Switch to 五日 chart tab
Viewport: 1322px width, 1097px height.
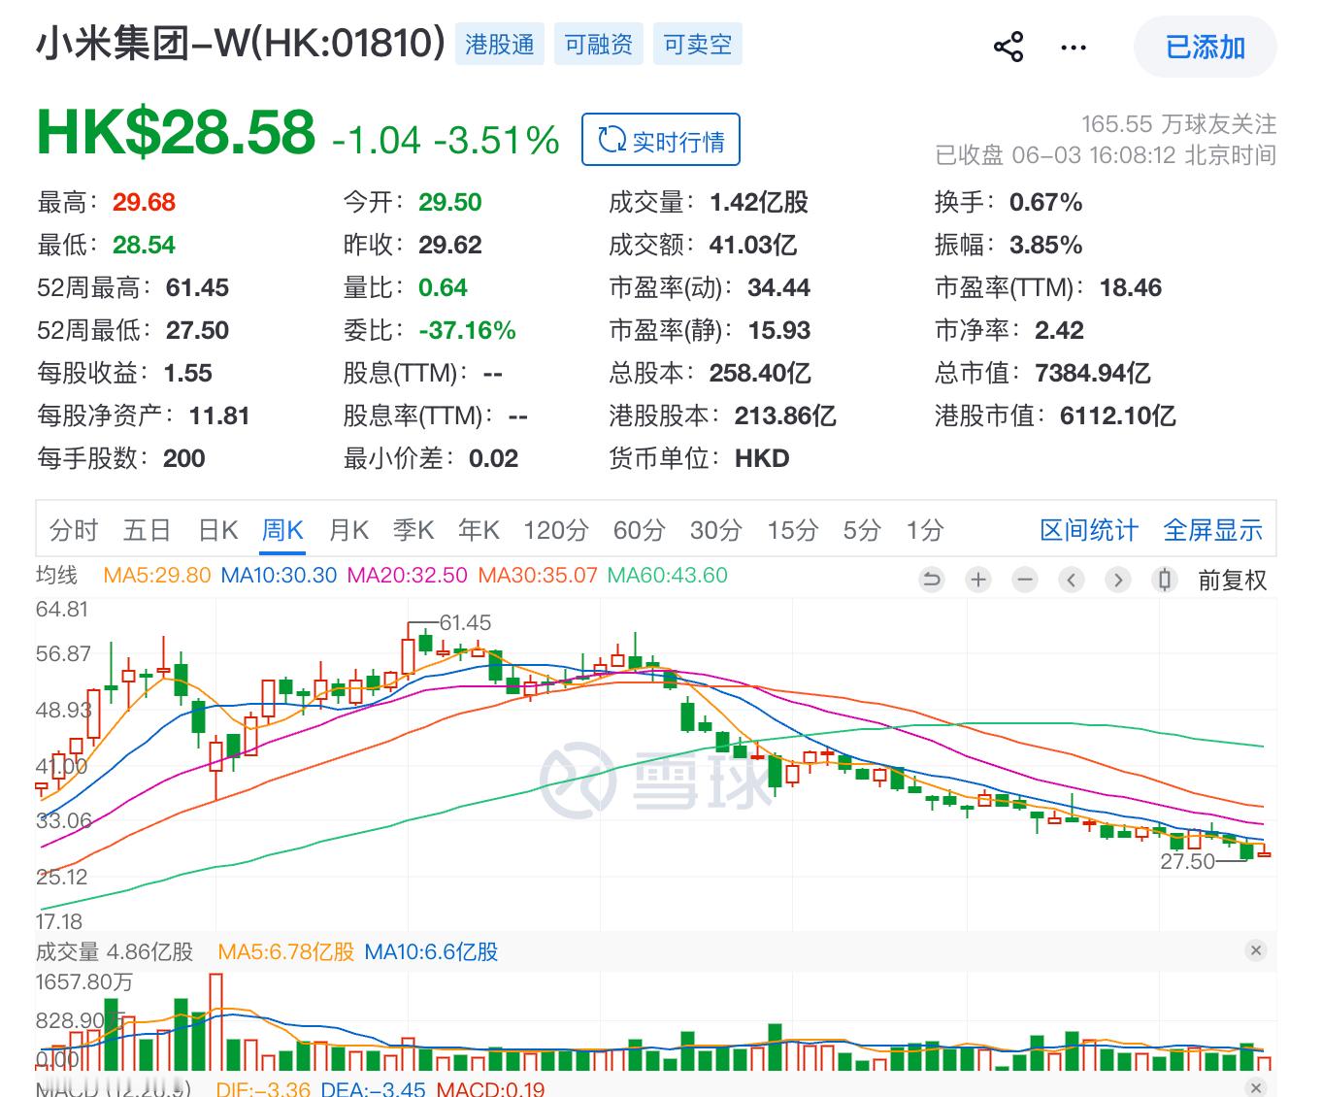click(x=147, y=530)
